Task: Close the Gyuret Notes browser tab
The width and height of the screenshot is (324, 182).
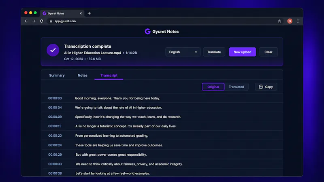Action: pyautogui.click(x=81, y=13)
